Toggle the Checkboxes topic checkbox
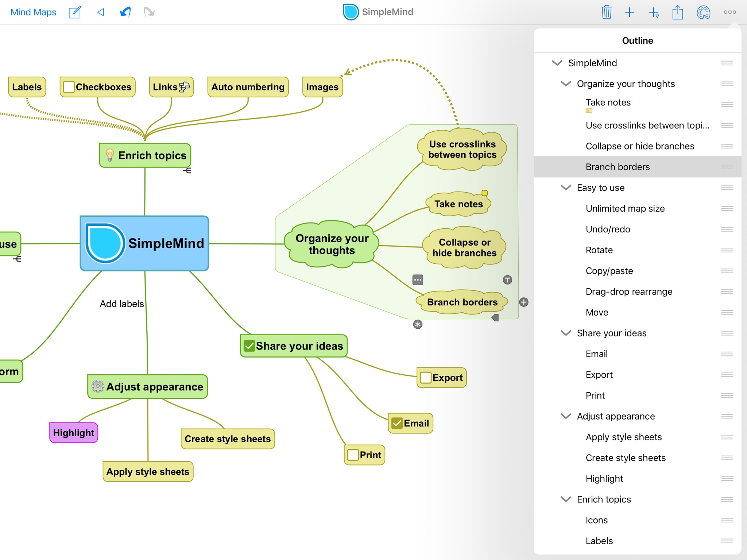747x560 pixels. (69, 87)
